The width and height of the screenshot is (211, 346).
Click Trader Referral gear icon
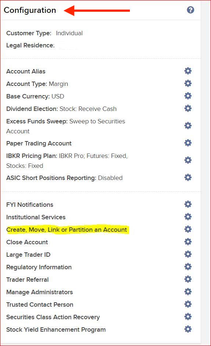pyautogui.click(x=188, y=279)
